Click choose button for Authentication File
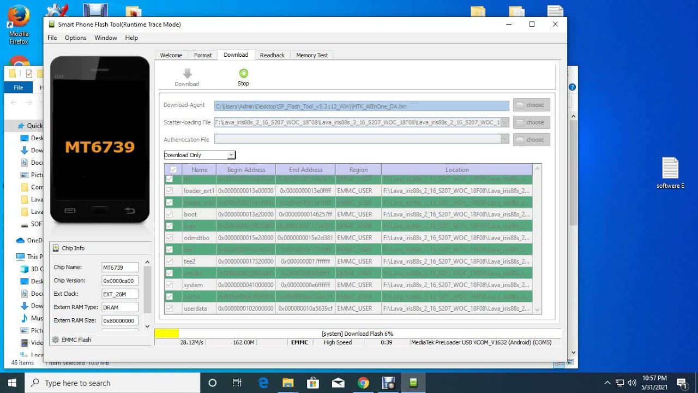698x393 pixels. [x=531, y=139]
